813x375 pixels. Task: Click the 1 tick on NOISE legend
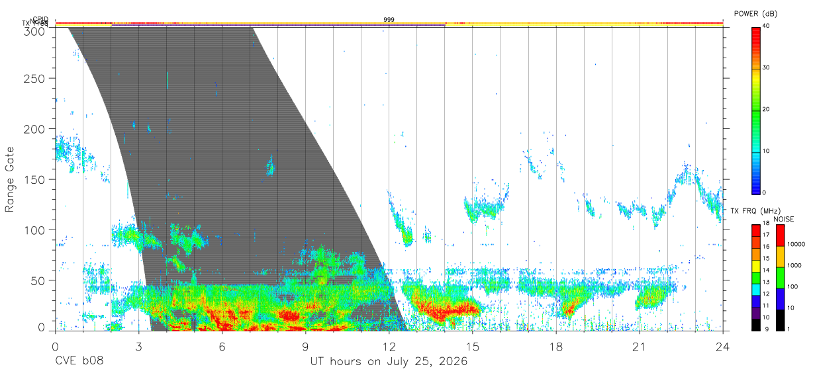(x=789, y=329)
